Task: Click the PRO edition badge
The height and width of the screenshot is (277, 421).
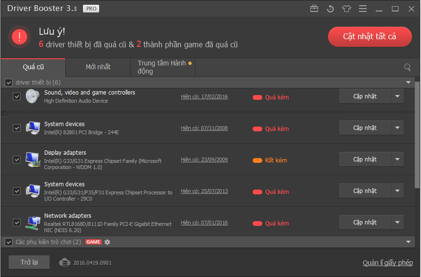Action: (91, 9)
